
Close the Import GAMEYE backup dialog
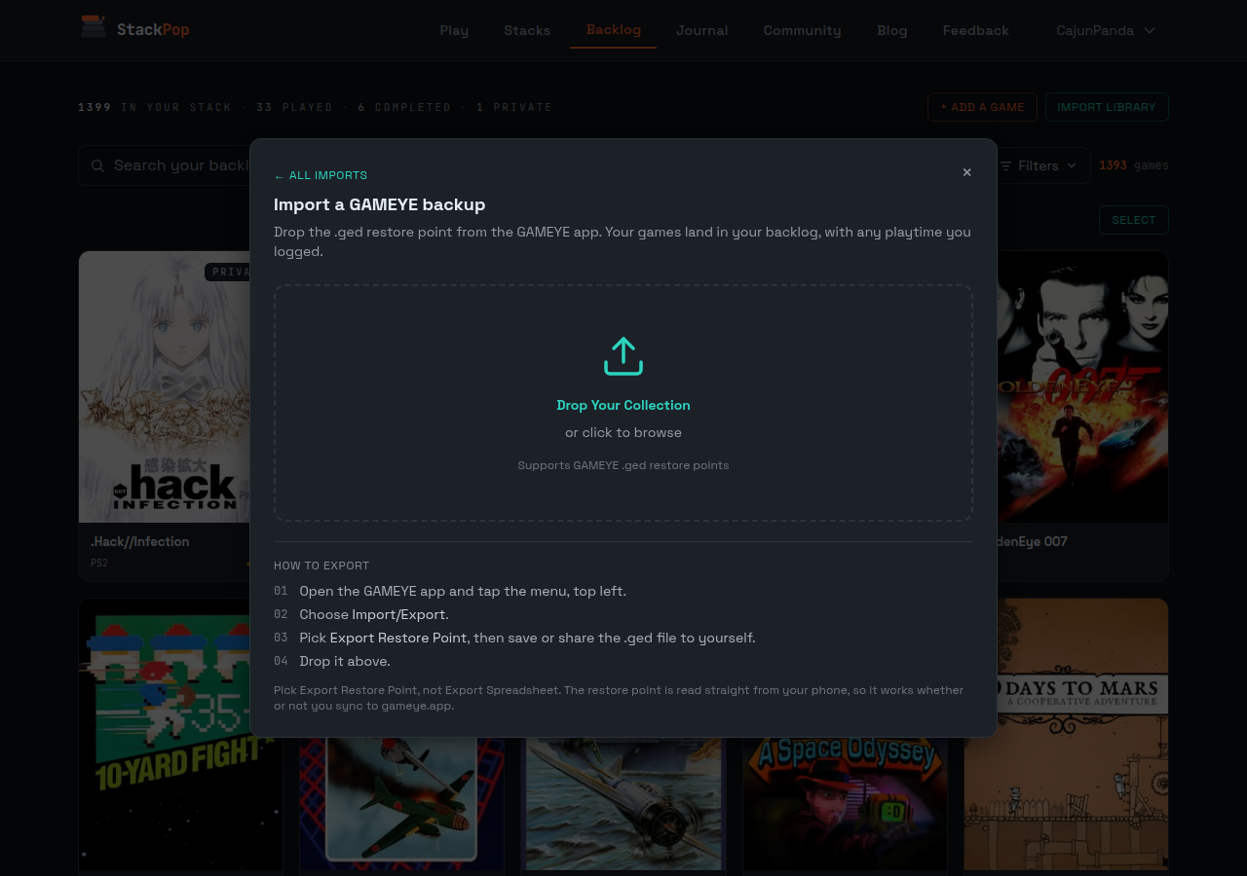966,172
